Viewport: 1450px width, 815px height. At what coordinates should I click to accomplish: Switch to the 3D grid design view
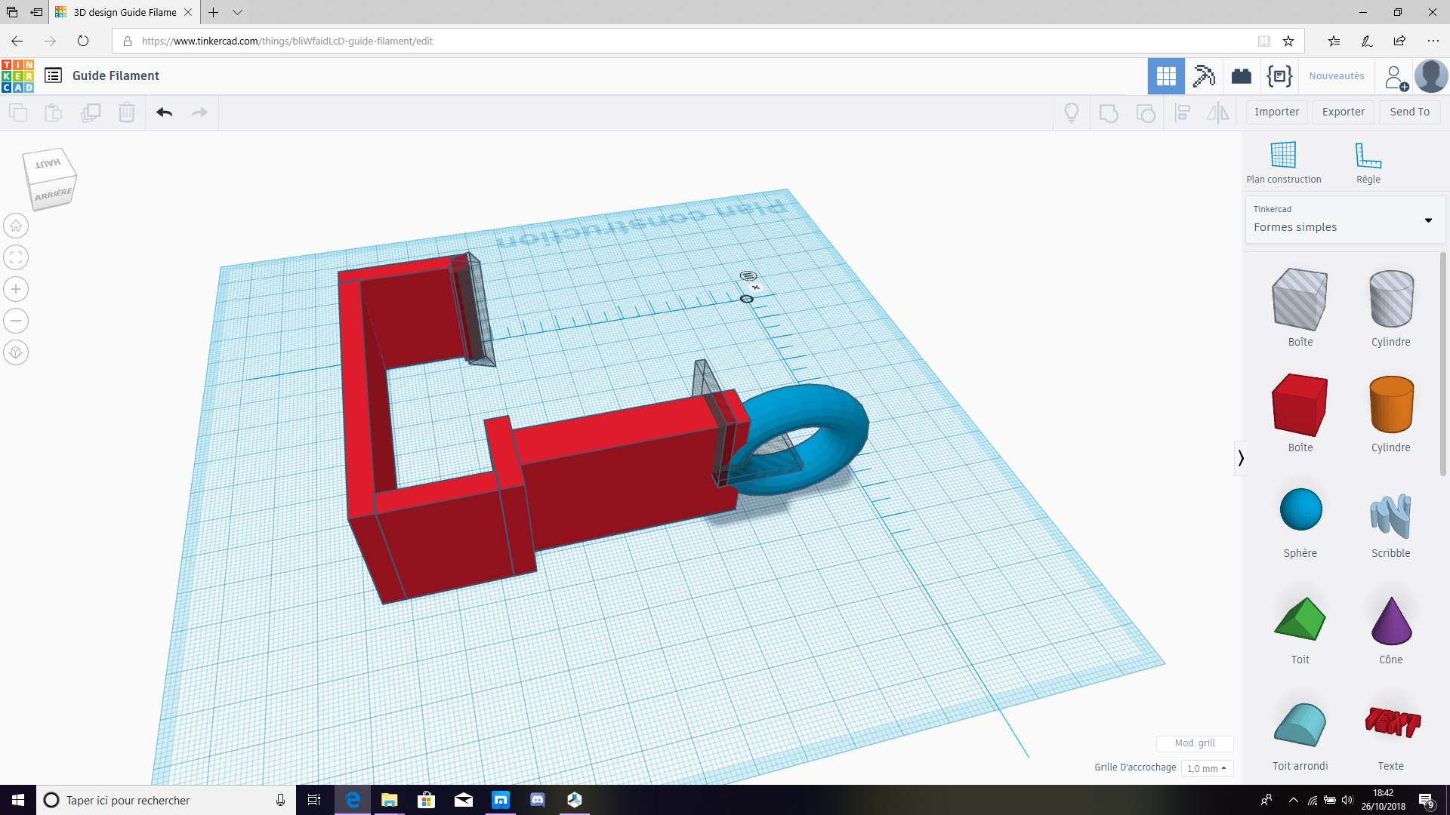[x=1166, y=76]
